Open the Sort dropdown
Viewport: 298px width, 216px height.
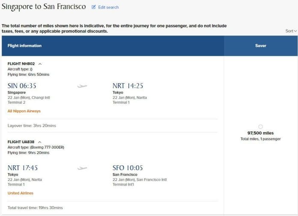tap(291, 31)
